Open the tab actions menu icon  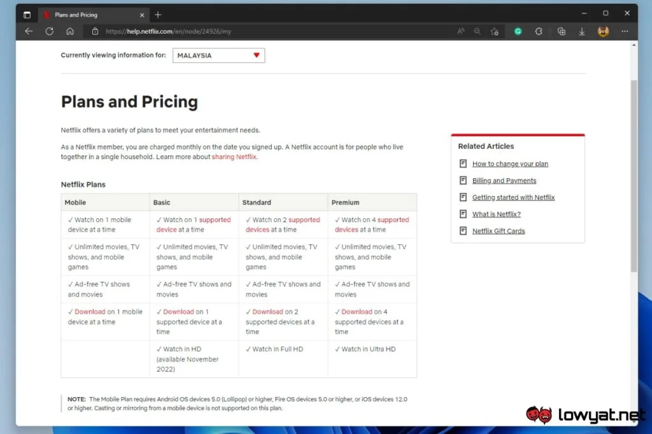27,15
